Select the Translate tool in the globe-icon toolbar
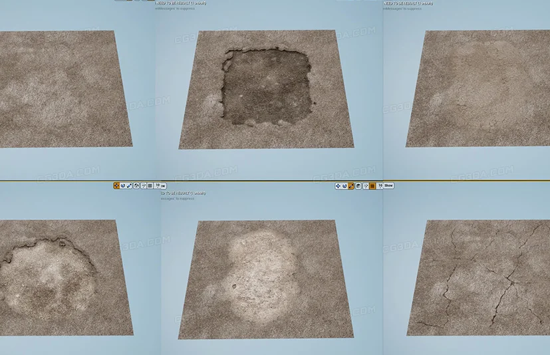Screen dimensions: 550x355 click(x=116, y=185)
